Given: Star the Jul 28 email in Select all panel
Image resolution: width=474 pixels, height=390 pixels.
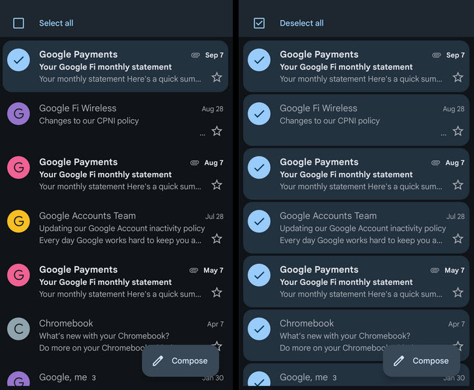Looking at the screenshot, I should pyautogui.click(x=217, y=239).
